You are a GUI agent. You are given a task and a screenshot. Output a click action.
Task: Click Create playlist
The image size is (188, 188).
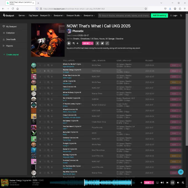click(11, 54)
